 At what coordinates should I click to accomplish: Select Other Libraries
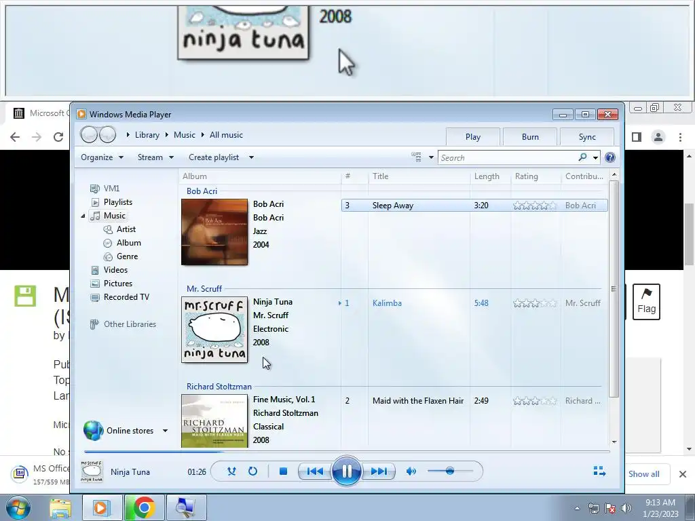tap(130, 324)
